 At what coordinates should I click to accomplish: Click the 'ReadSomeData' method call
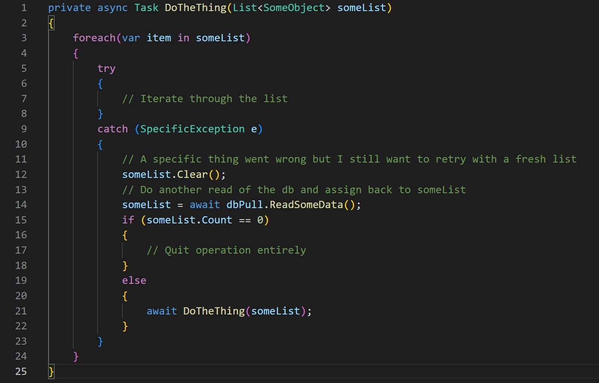[x=306, y=205]
